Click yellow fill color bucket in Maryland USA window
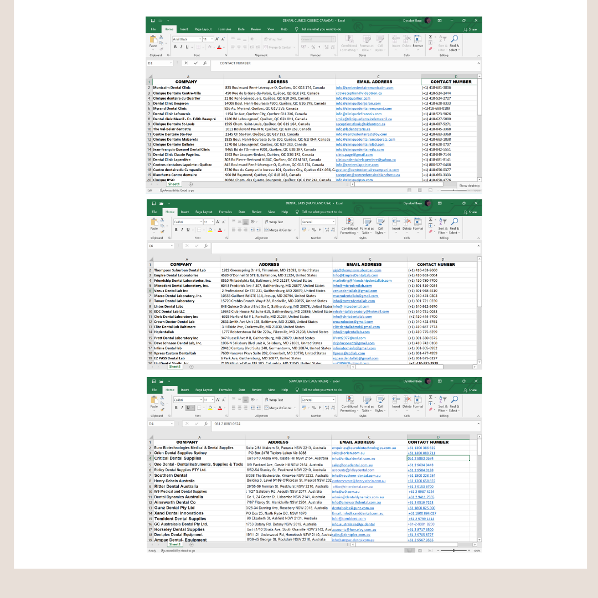Screen dimensions: 598x598 (x=210, y=230)
